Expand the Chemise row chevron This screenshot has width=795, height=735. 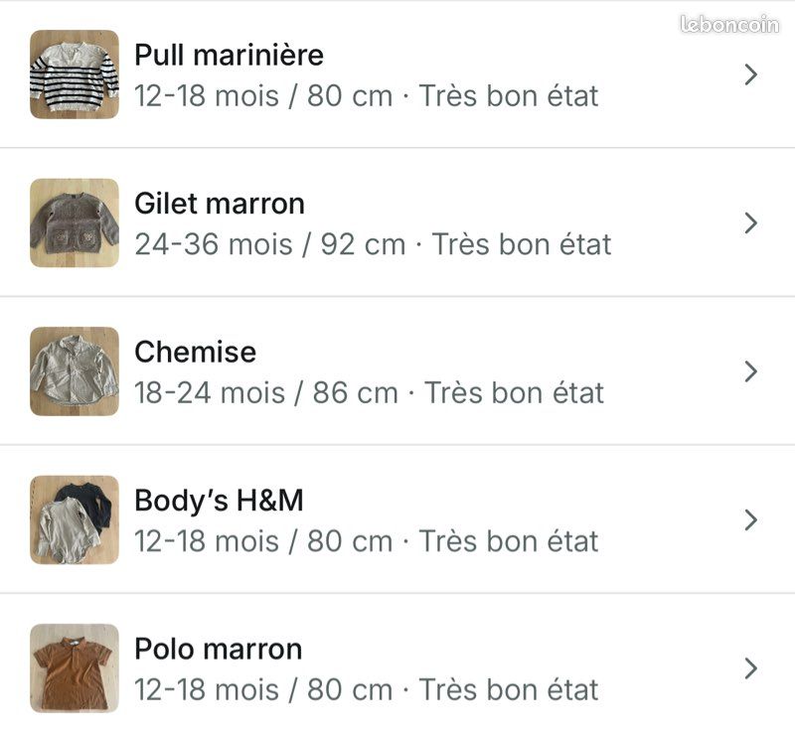pos(749,371)
